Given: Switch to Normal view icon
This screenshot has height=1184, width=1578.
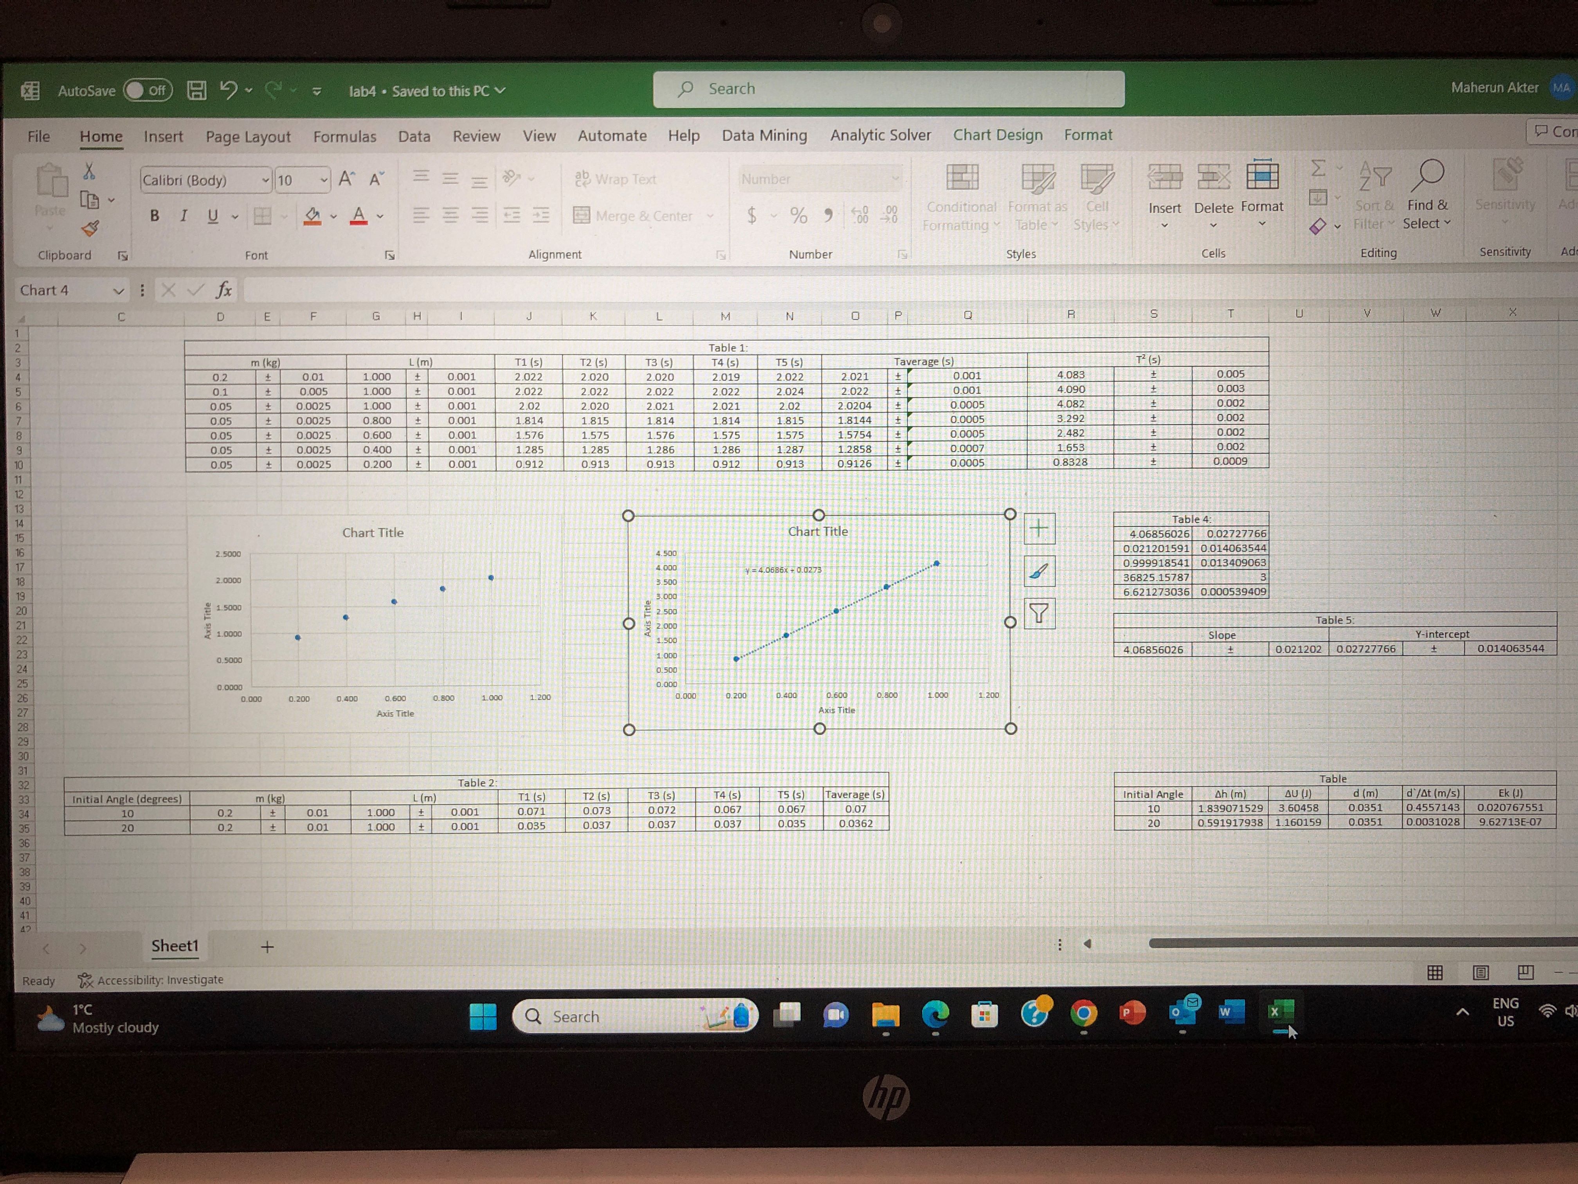Looking at the screenshot, I should point(1435,972).
